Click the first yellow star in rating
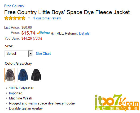The height and width of the screenshot is (113, 140). (6, 18)
